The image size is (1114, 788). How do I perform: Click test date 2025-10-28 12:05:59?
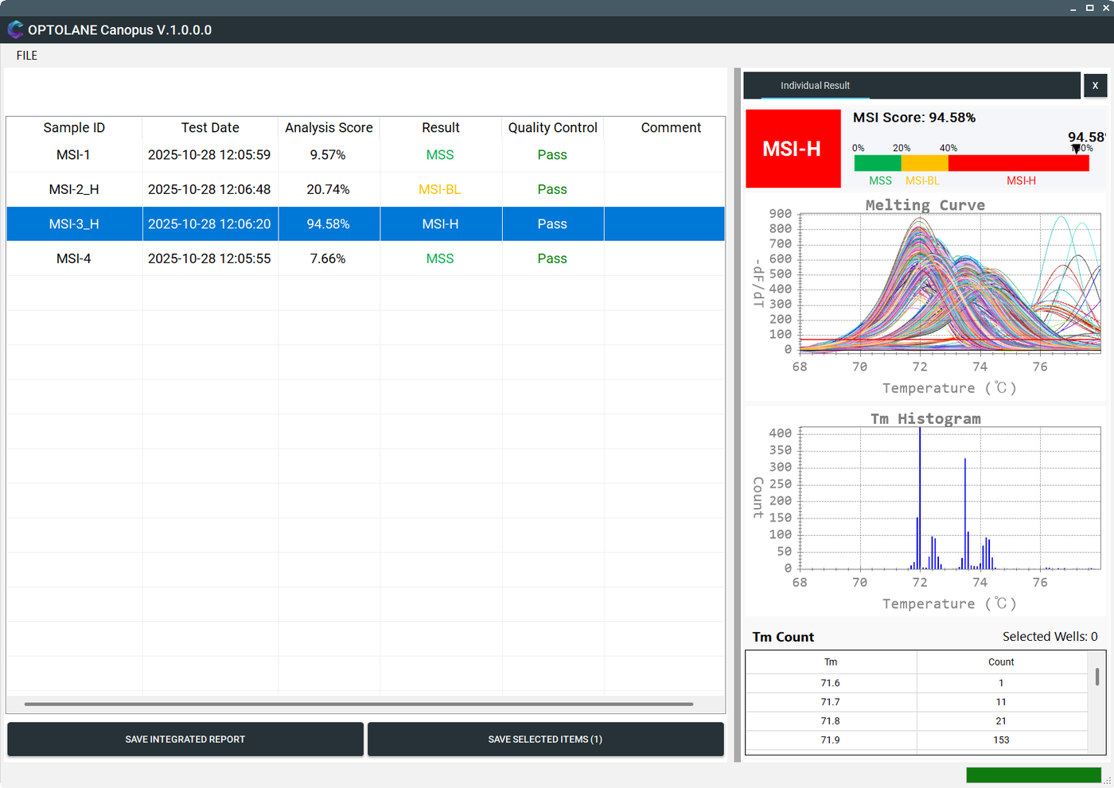tap(209, 155)
